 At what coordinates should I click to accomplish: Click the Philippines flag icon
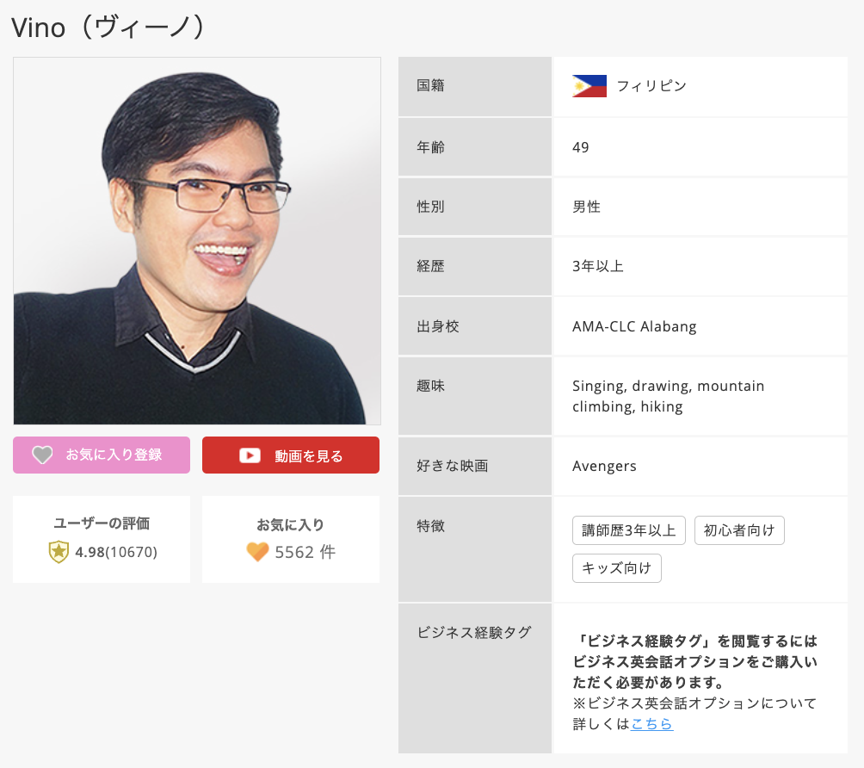pyautogui.click(x=589, y=86)
